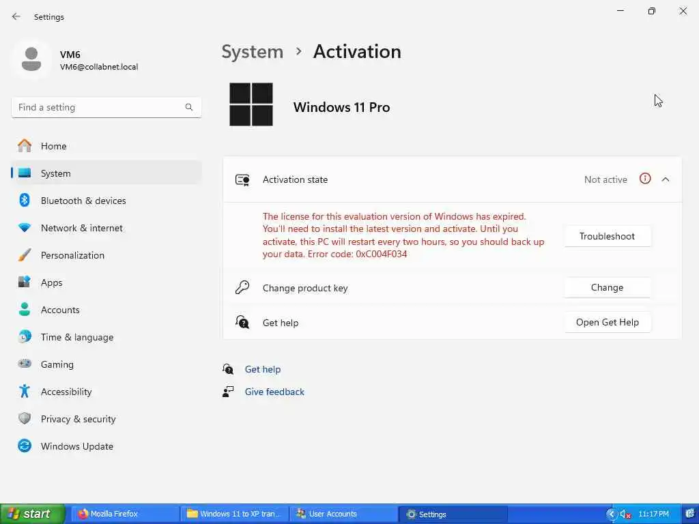The height and width of the screenshot is (524, 699).
Task: Click the search magnifier icon
Action: click(x=189, y=107)
